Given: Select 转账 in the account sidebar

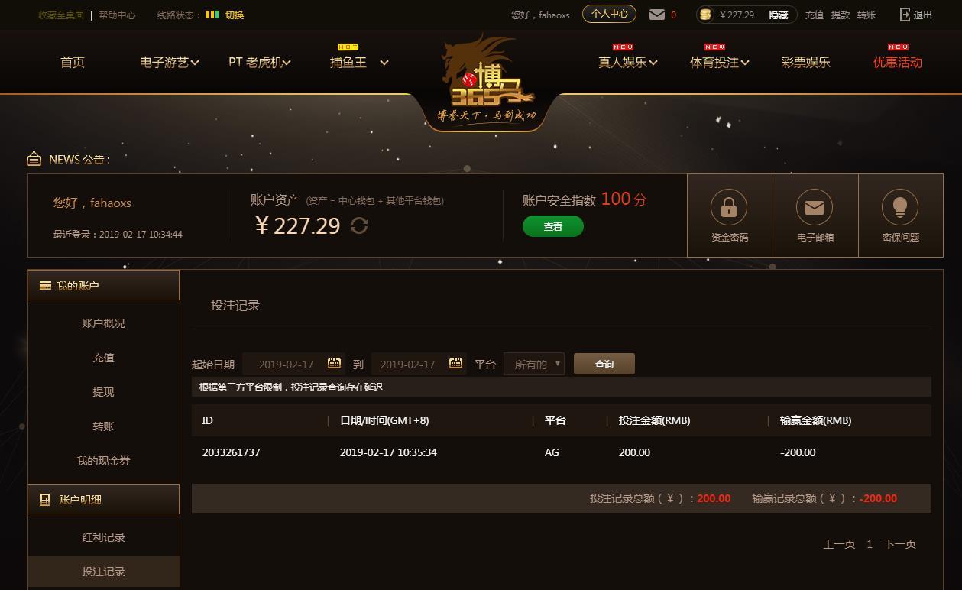Looking at the screenshot, I should tap(103, 426).
